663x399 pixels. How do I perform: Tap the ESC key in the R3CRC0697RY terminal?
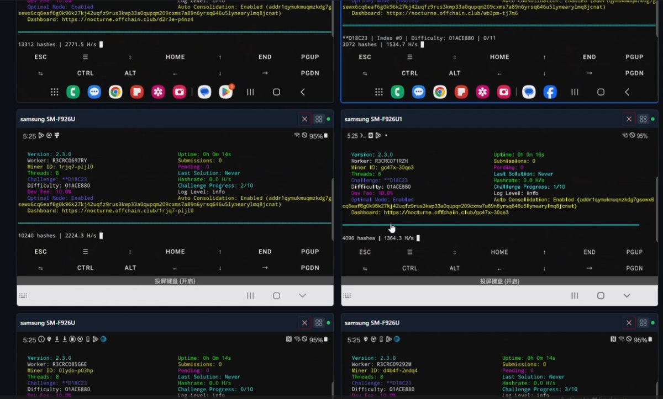coord(41,252)
